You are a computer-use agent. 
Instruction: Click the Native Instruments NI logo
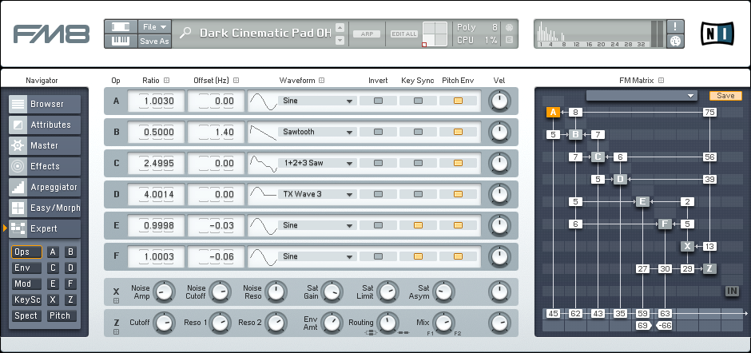tap(717, 34)
